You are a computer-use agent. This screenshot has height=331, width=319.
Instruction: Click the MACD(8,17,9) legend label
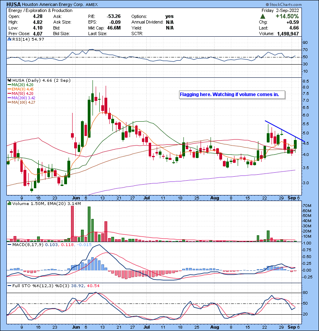(28, 245)
